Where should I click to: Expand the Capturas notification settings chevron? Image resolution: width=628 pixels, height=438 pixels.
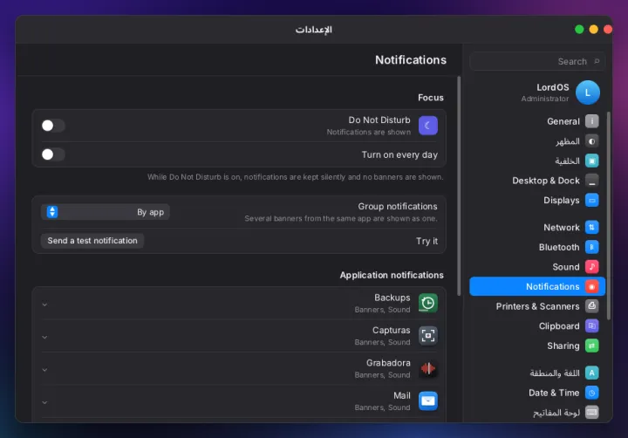coord(44,338)
